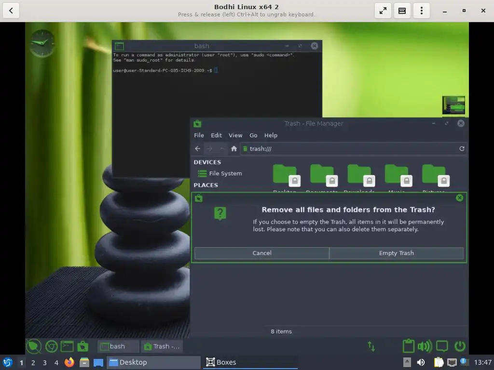494x370 pixels.
Task: Open the Go menu in File Manager
Action: 253,135
